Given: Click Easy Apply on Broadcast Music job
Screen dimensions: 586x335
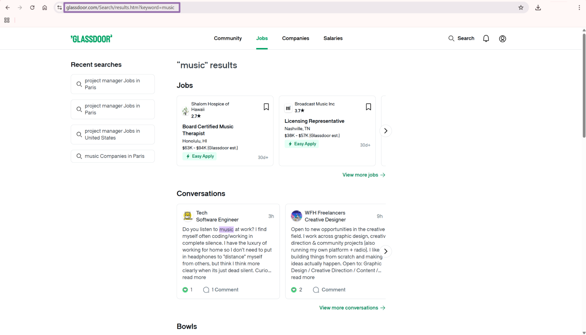Looking at the screenshot, I should point(302,144).
